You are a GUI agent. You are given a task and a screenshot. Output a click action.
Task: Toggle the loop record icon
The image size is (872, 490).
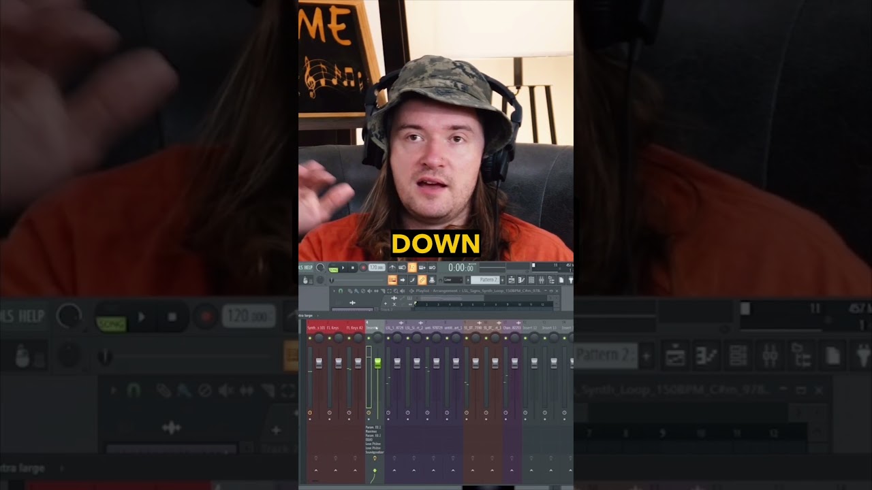[x=432, y=267]
